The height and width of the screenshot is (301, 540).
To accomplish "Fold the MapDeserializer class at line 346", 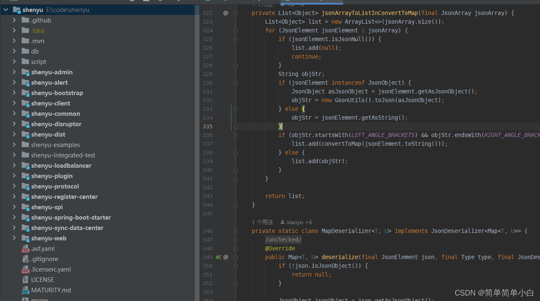I will pos(236,231).
